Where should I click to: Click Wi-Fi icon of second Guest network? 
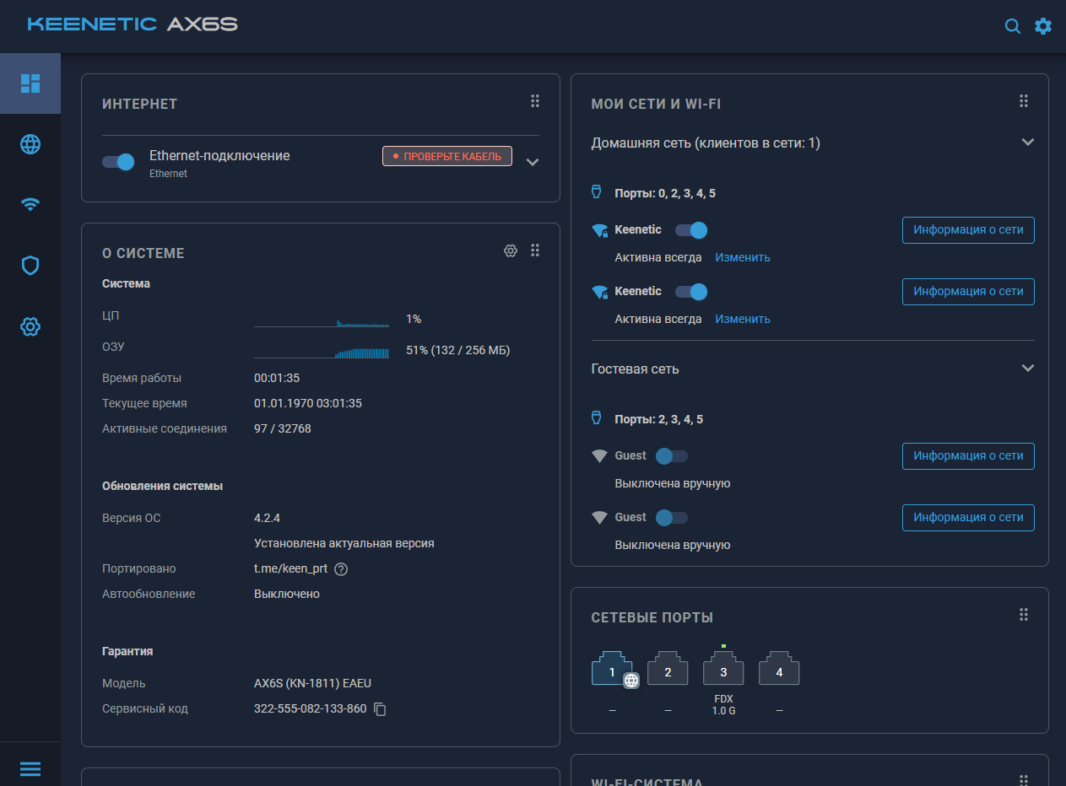click(599, 518)
